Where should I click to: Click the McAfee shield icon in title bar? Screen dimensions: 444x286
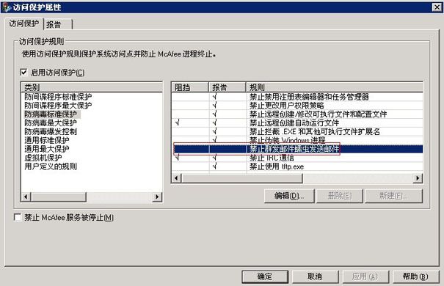pyautogui.click(x=6, y=7)
